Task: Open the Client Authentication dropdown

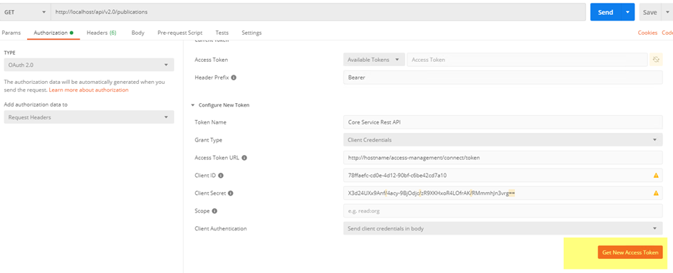Action: click(x=503, y=228)
